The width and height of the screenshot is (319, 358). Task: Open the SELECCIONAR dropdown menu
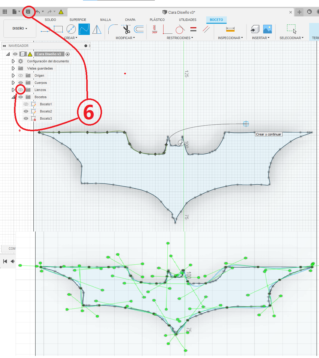[x=292, y=38]
